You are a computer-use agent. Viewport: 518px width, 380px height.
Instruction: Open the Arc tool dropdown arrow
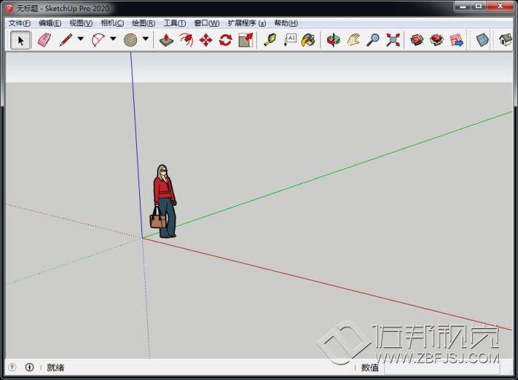click(x=113, y=40)
